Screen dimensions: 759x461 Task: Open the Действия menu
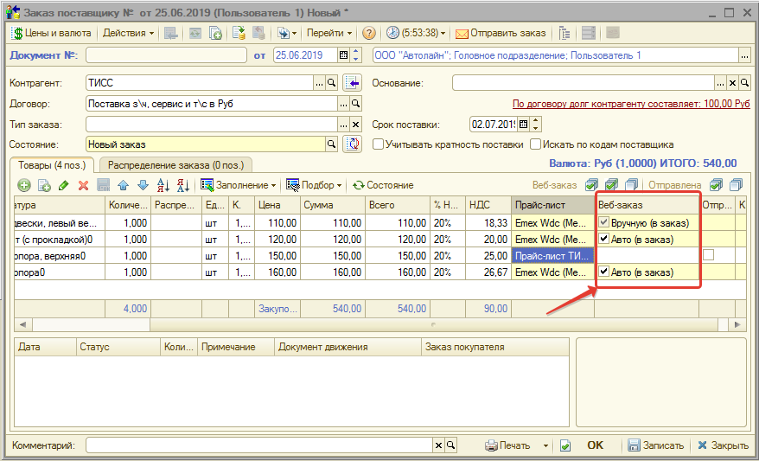(128, 33)
